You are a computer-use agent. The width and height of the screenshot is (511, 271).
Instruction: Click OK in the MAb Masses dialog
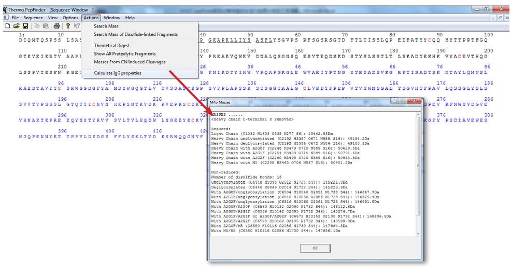(315, 248)
